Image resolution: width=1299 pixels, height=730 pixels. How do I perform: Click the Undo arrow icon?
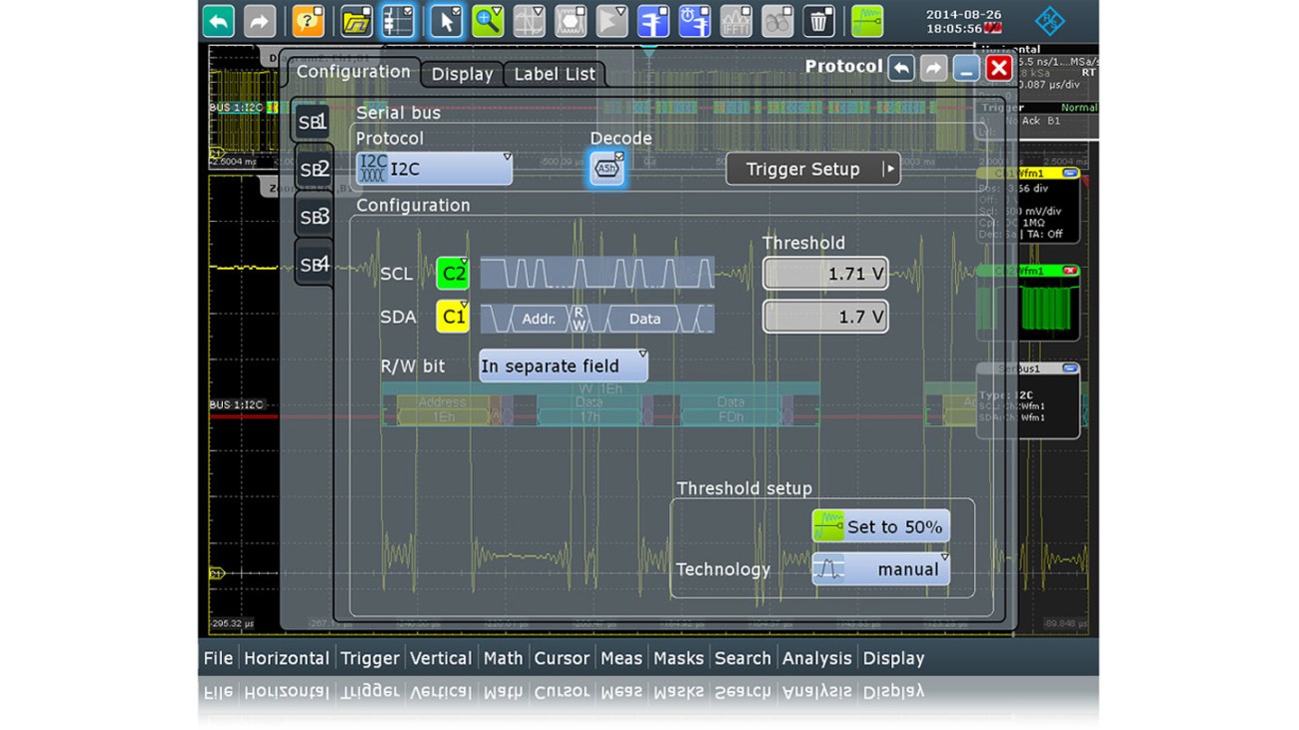[218, 20]
